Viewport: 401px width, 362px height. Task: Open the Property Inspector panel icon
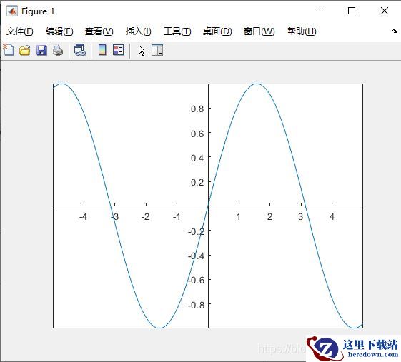point(157,50)
